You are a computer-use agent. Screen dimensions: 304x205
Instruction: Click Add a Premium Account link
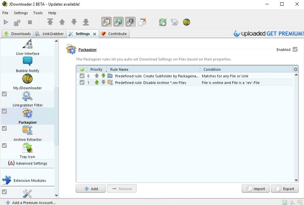pyautogui.click(x=31, y=203)
